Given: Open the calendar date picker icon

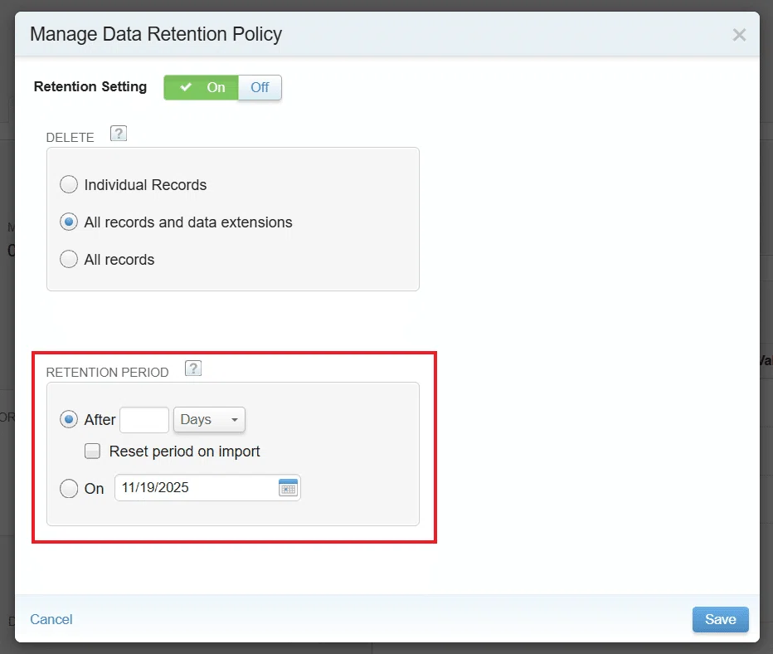Looking at the screenshot, I should (x=288, y=487).
